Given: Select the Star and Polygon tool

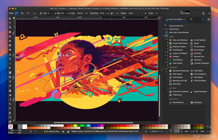Looking at the screenshot, I should point(10,41).
